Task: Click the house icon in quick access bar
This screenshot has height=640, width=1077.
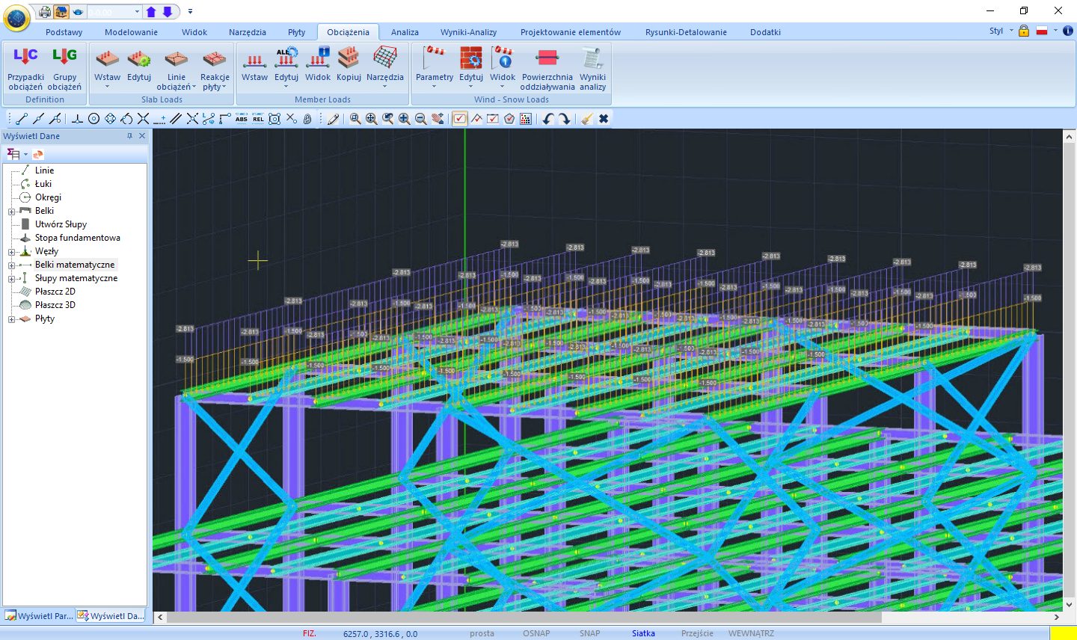Action: (x=61, y=12)
